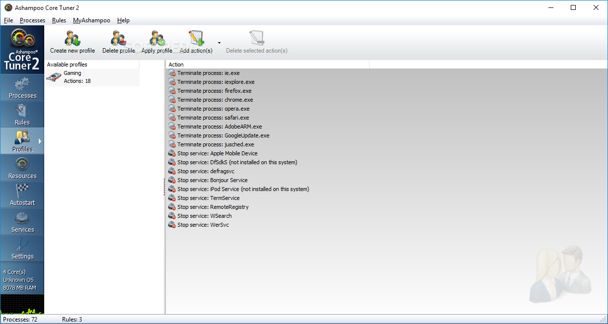Click the gear icon beside opera.exe
This screenshot has height=324, width=608.
tap(172, 109)
